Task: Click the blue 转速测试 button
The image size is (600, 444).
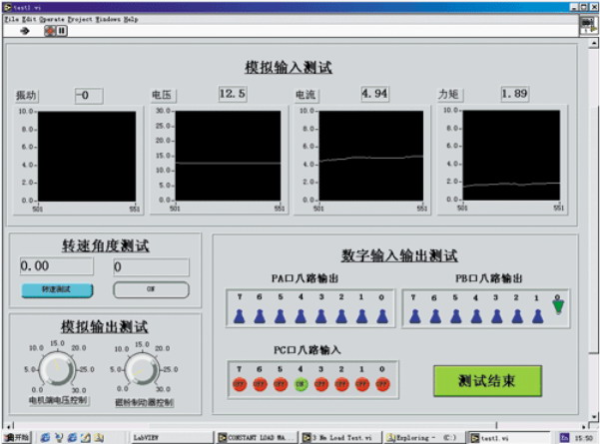Action: 57,289
